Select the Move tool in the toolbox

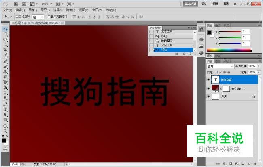pyautogui.click(x=5, y=29)
